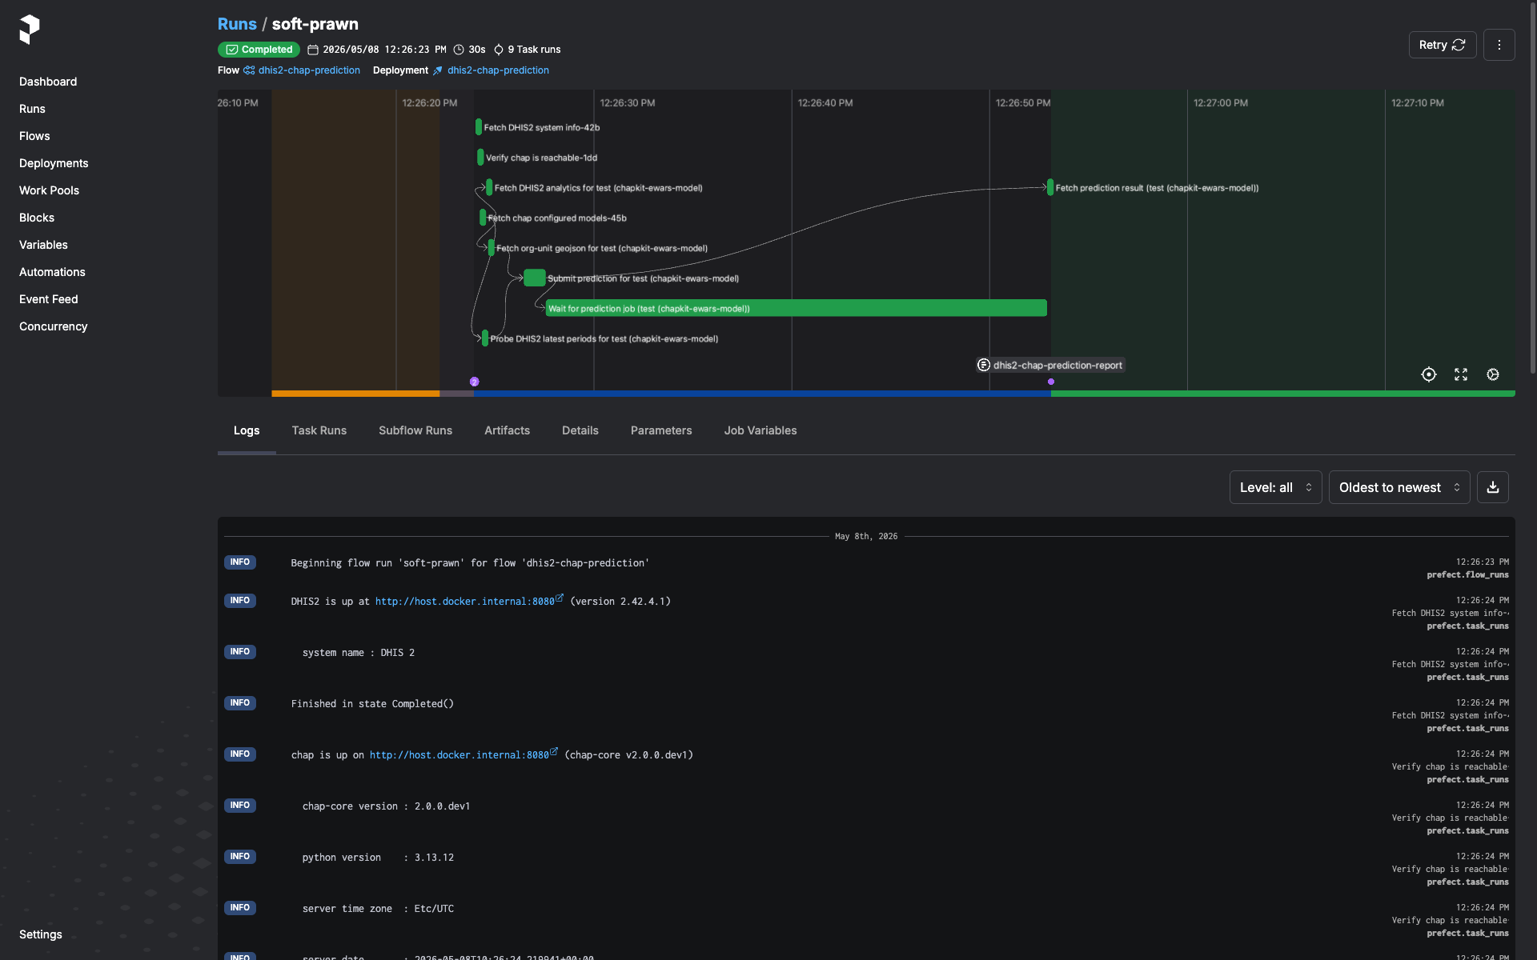Select the Fetch chap configured models-45b node

tap(483, 218)
